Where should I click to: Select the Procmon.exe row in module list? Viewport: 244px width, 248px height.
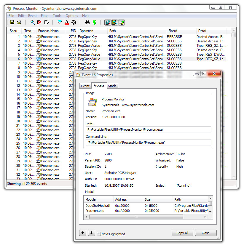146,211
